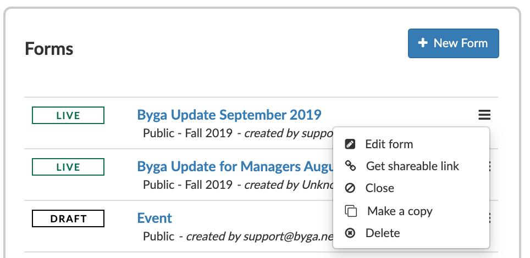Choose Get shareable link menu entry
530x258 pixels.
411,166
